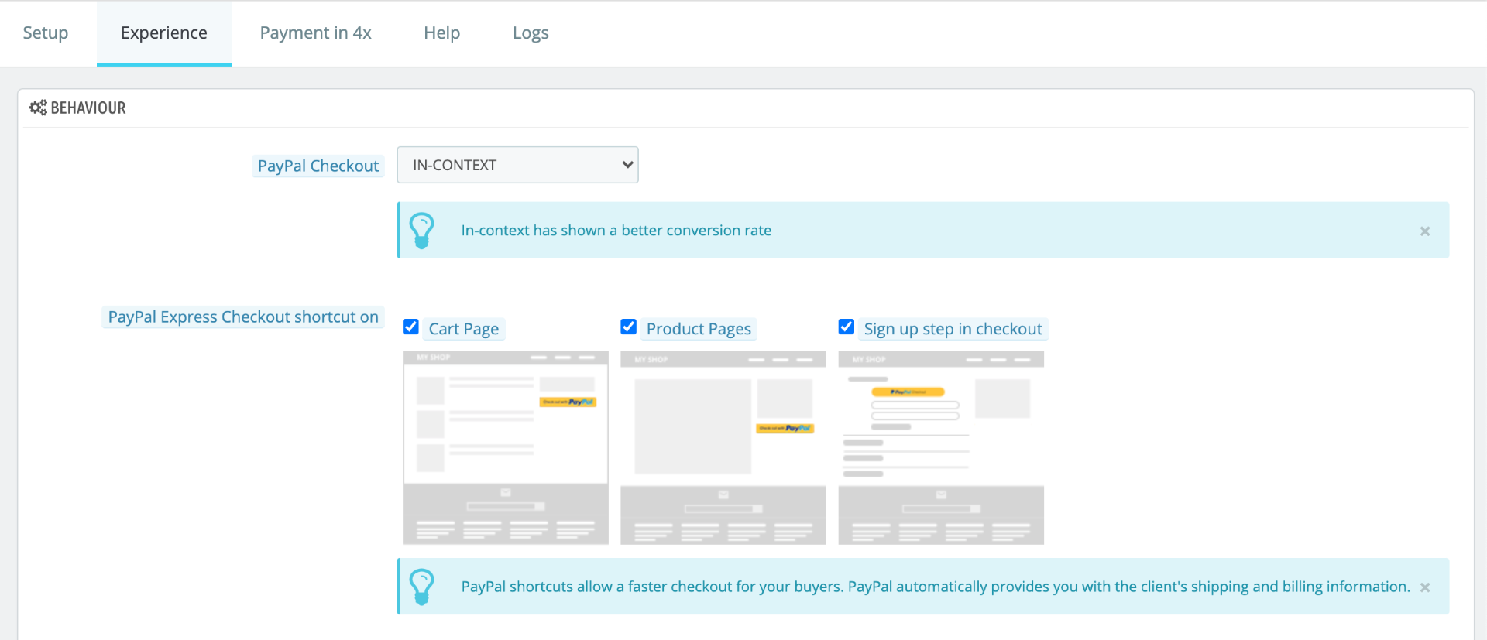The image size is (1487, 640).
Task: Open the Setup tab
Action: tap(46, 33)
